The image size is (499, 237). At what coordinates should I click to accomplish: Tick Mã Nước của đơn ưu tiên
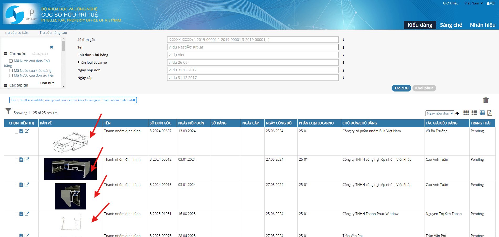pyautogui.click(x=11, y=76)
